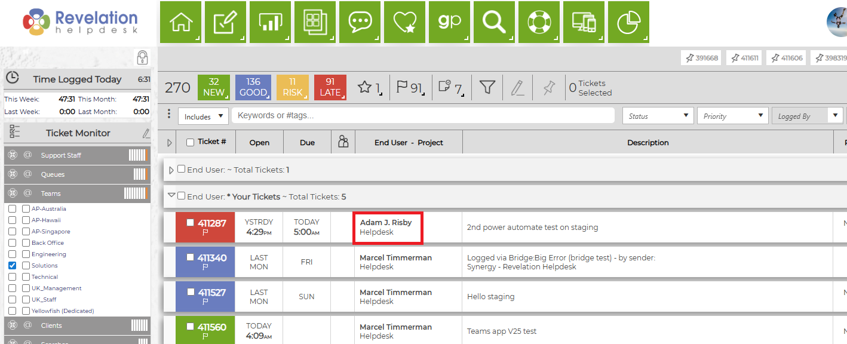Image resolution: width=847 pixels, height=344 pixels.
Task: Filter by the 11 RISK yellow box
Action: pyautogui.click(x=291, y=87)
